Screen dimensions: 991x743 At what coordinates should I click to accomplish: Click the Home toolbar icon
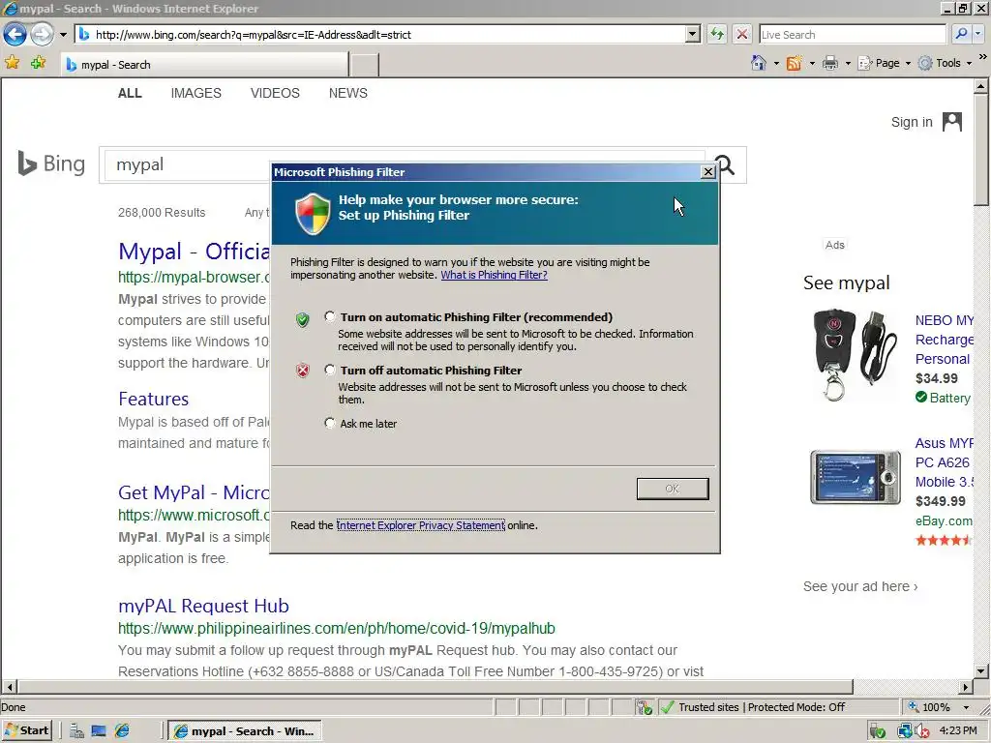(759, 63)
